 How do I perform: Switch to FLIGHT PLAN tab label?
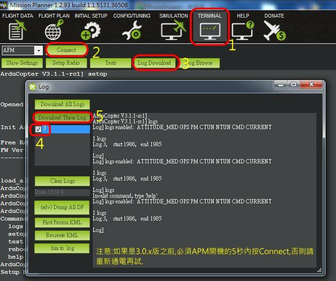(54, 16)
